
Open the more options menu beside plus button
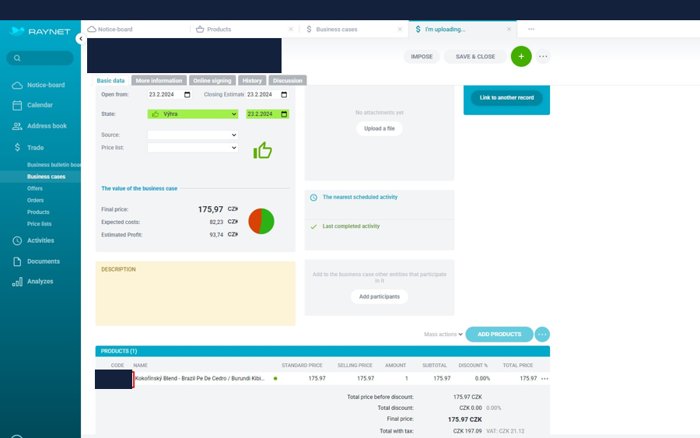pos(543,57)
